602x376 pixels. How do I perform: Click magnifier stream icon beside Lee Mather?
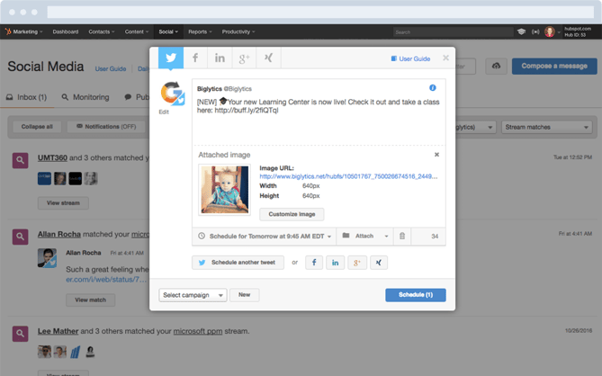21,334
